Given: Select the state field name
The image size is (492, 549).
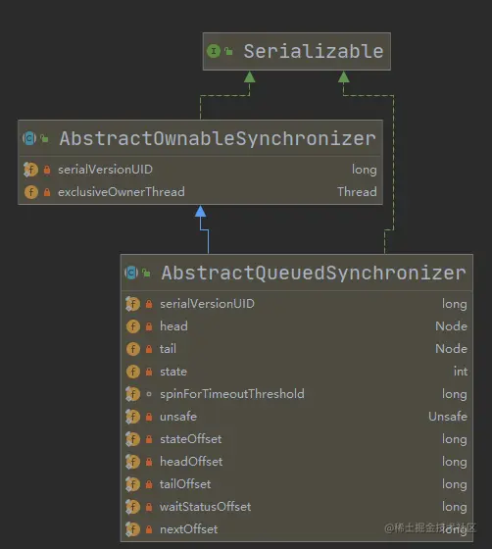Looking at the screenshot, I should [173, 372].
